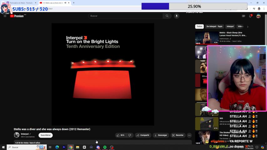Image resolution: width=267 pixels, height=150 pixels.
Task: Click the YouTube Buscar search field
Action: click(125, 16)
